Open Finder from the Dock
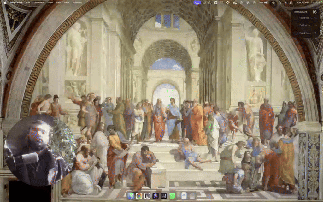This screenshot has width=323, height=202. point(131,196)
